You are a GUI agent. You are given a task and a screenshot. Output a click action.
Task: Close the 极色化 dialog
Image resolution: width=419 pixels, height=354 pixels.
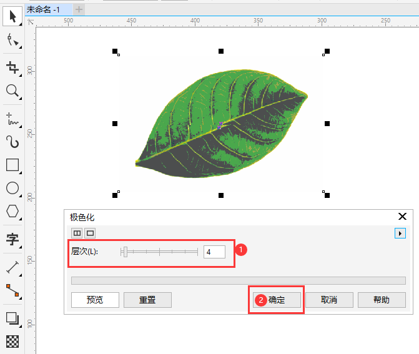(402, 217)
